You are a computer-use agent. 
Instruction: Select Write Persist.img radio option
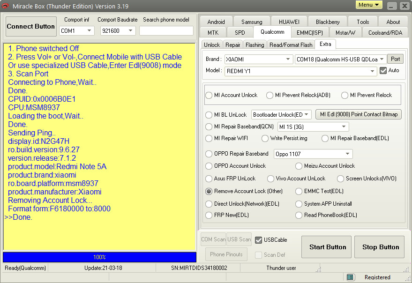click(265, 138)
